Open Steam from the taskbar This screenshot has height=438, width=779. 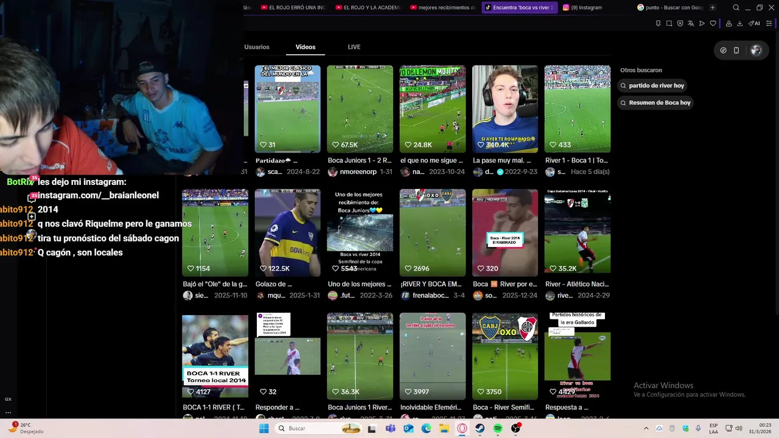pos(480,428)
